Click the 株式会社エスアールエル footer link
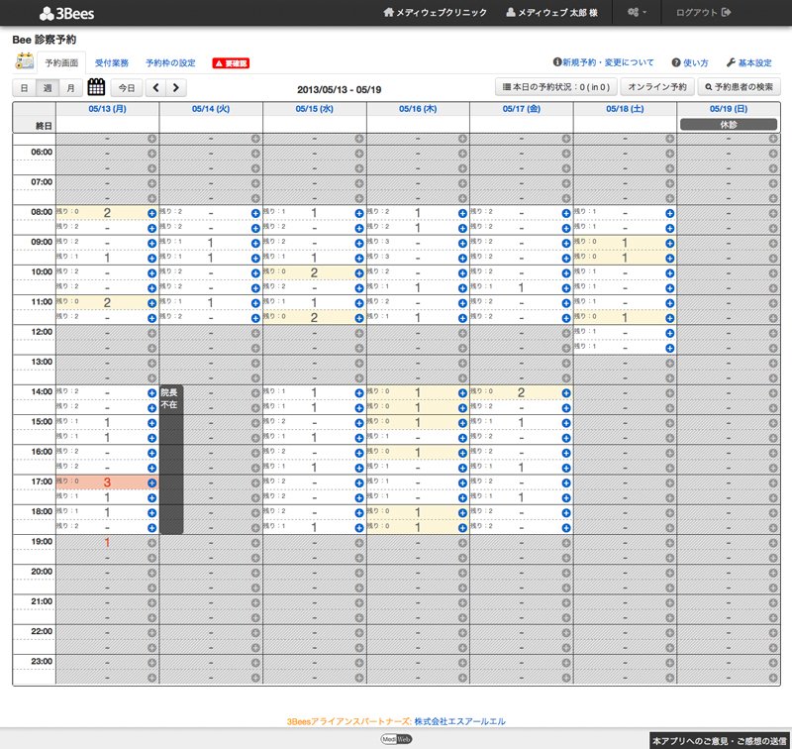The image size is (792, 749). tap(459, 721)
